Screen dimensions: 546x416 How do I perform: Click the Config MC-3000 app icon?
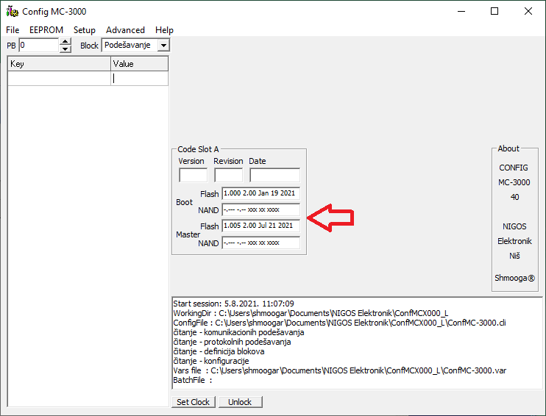(11, 11)
